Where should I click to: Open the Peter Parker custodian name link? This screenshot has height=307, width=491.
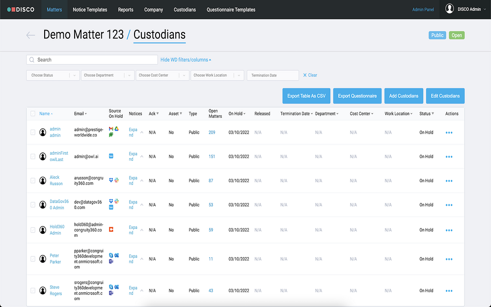55,259
